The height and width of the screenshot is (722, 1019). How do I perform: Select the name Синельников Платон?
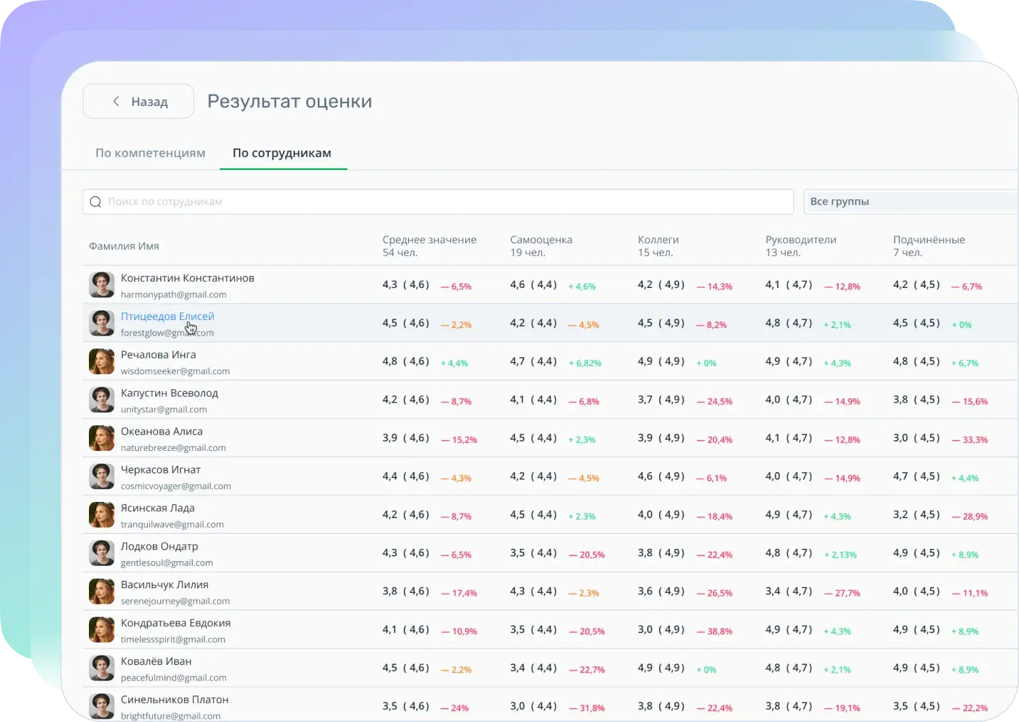(174, 700)
